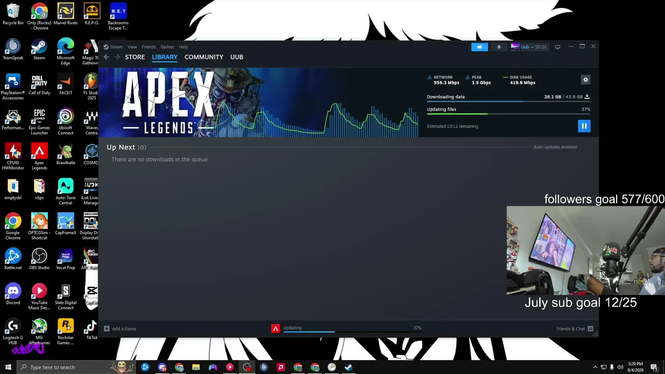Open Steam notifications bell
Screen dimensions: 665x374
499,47
